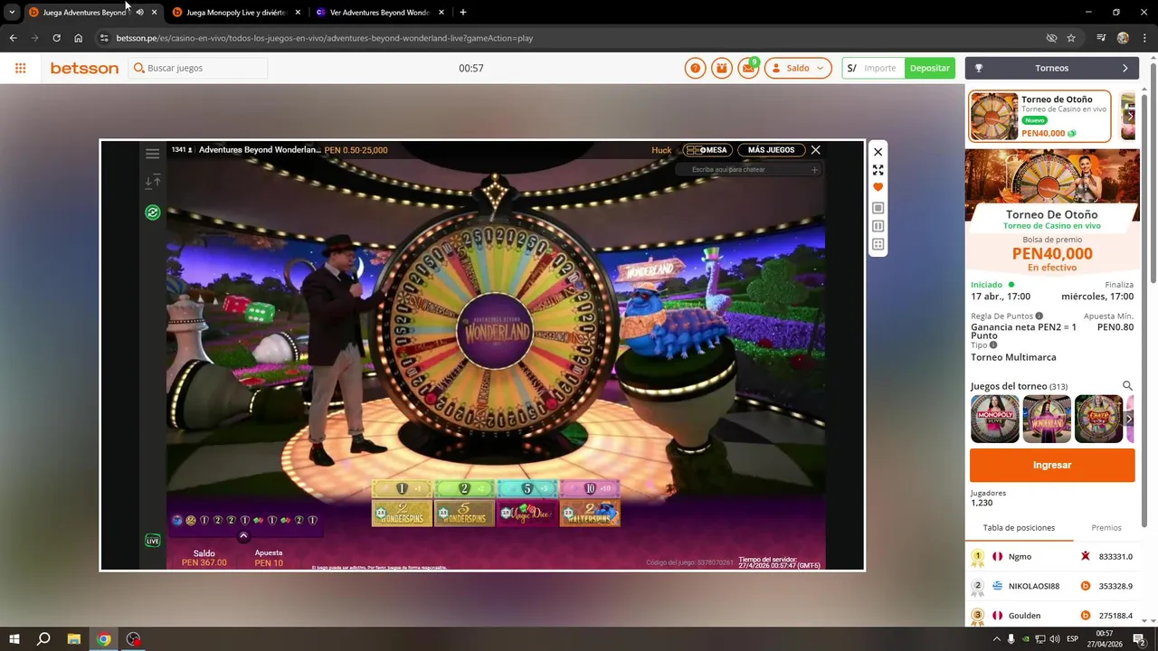Place bet on number 10 segment
The height and width of the screenshot is (651, 1158).
pyautogui.click(x=589, y=488)
